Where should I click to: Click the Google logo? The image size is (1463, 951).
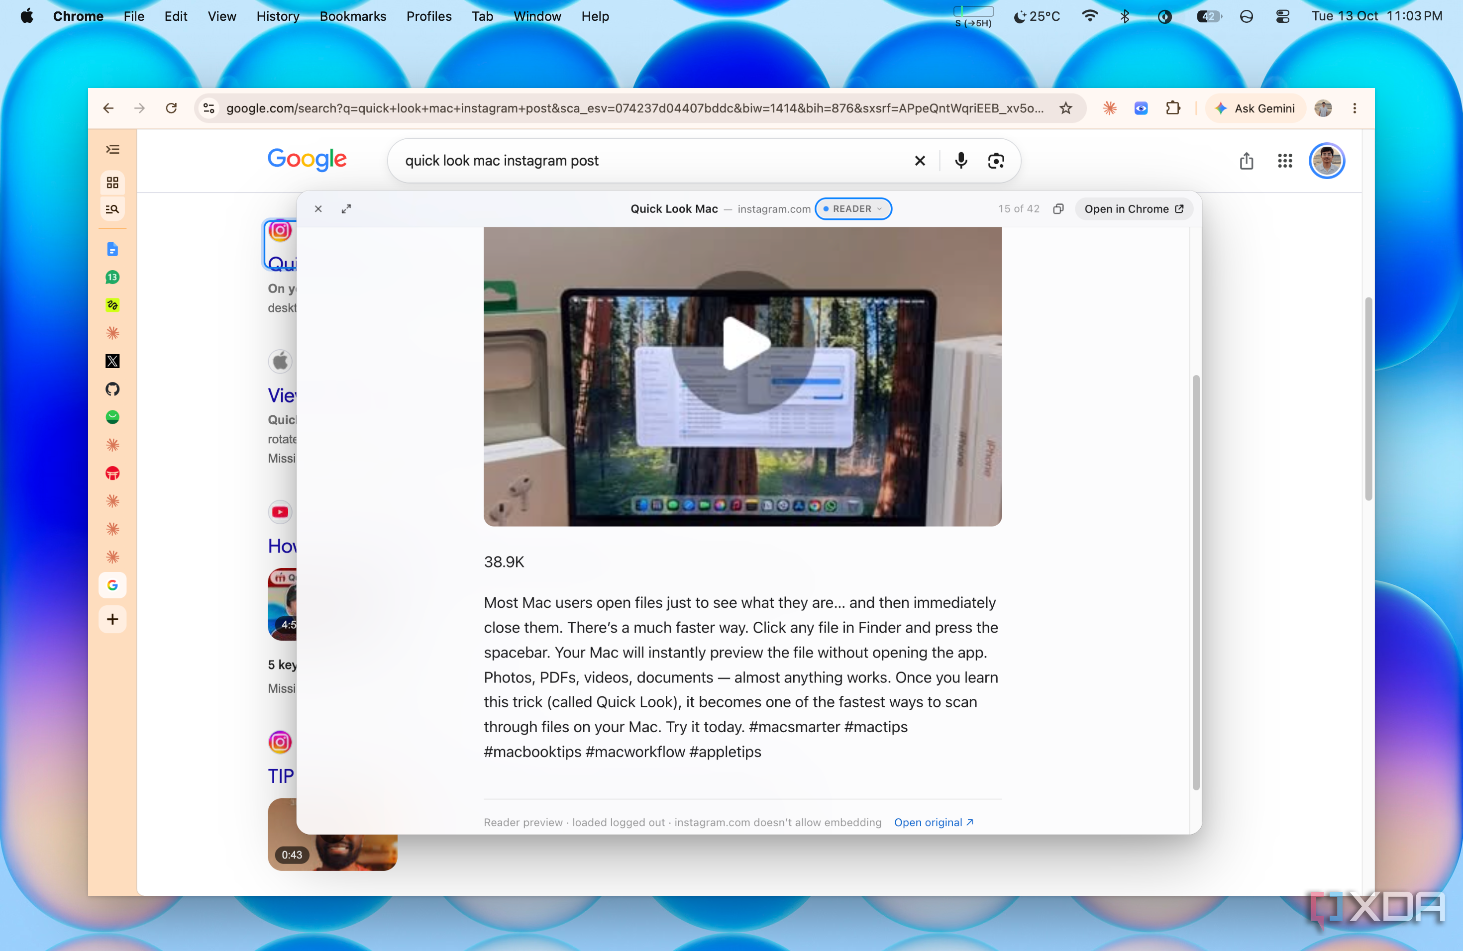coord(307,159)
